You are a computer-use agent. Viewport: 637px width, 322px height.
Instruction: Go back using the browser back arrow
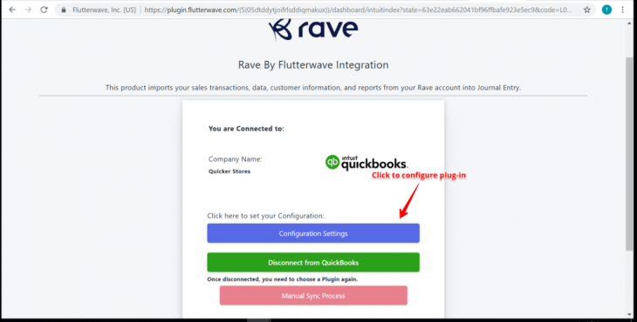click(x=12, y=10)
